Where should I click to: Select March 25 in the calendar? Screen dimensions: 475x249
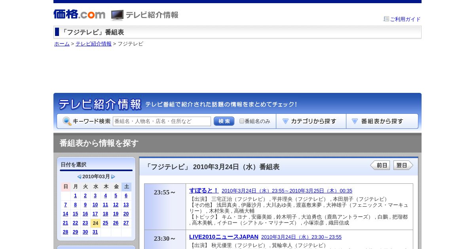pos(105,223)
